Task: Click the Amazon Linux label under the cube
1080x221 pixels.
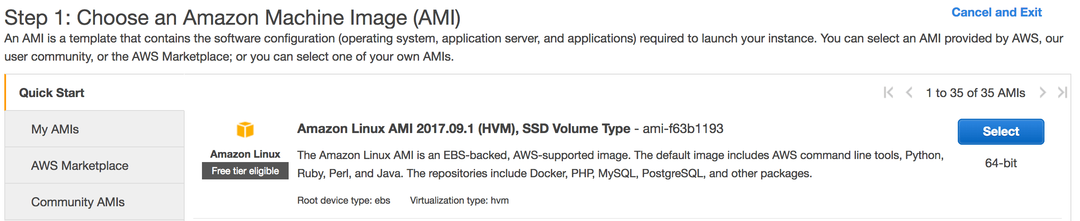Action: pyautogui.click(x=245, y=154)
